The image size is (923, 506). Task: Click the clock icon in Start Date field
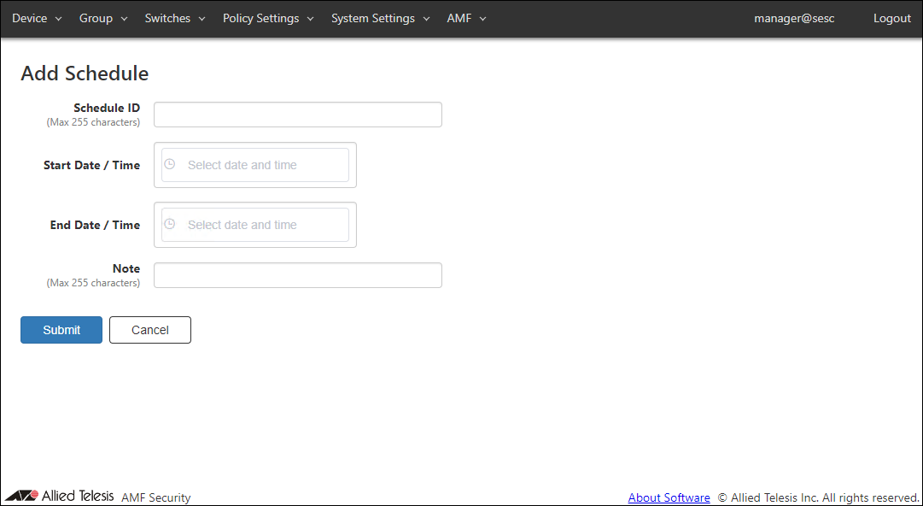(x=169, y=164)
